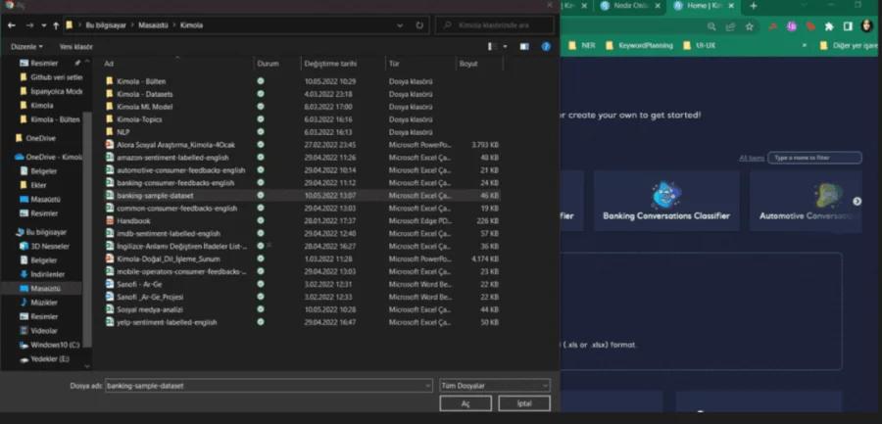Select the Sanofi - Ar-Ge Word document

[139, 284]
